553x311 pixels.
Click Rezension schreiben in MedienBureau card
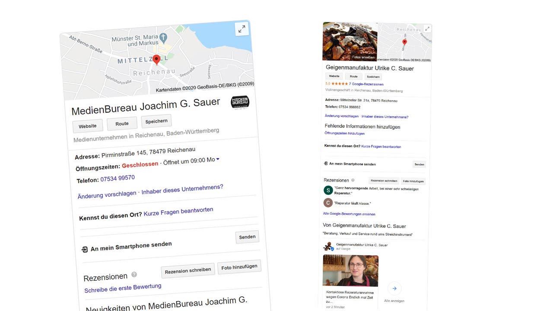(188, 270)
